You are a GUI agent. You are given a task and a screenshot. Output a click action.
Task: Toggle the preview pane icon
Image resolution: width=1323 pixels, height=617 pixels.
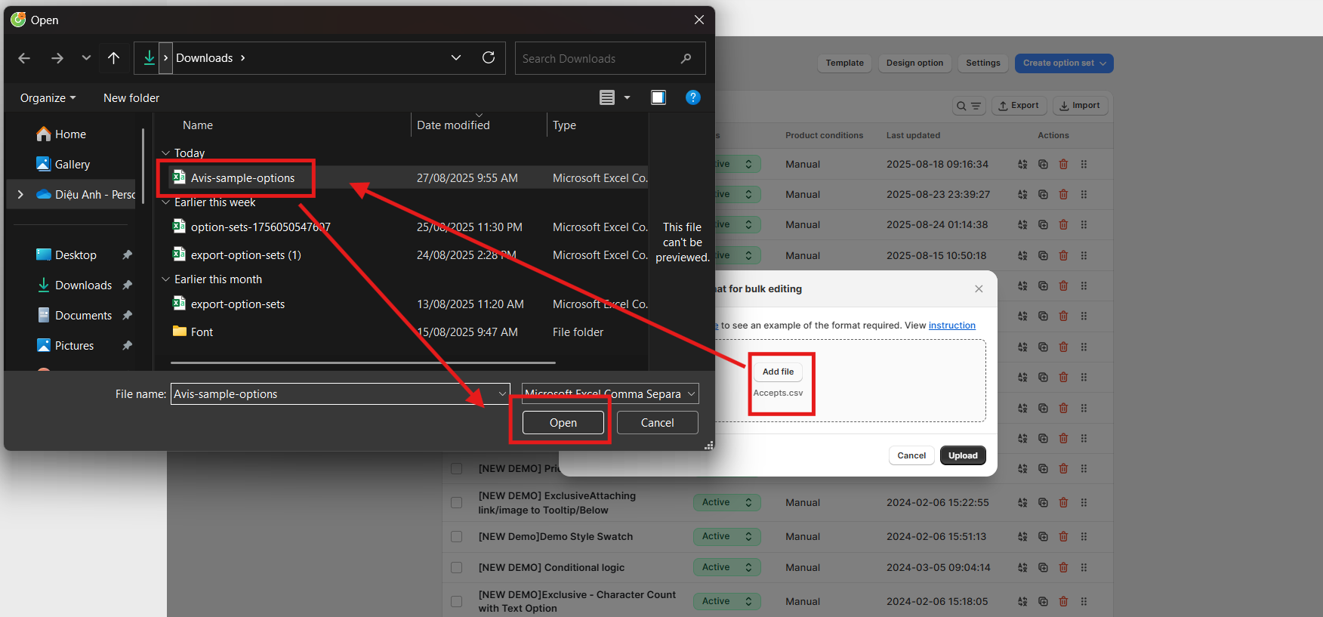(x=658, y=97)
